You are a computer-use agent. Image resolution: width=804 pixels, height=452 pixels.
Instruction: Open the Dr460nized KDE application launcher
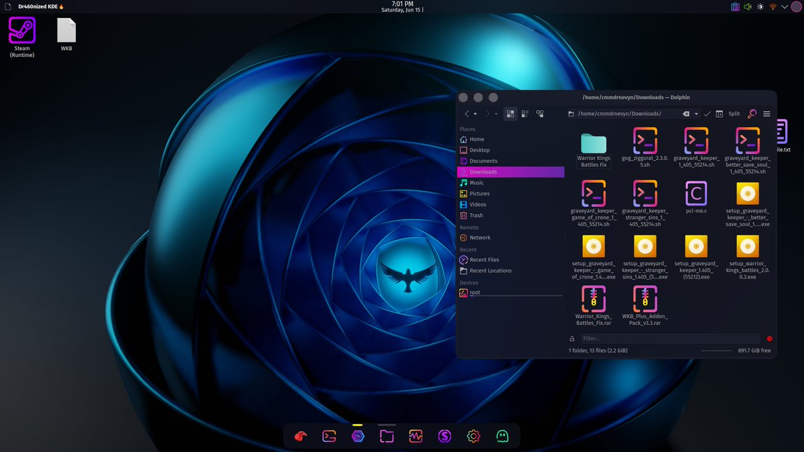click(40, 6)
